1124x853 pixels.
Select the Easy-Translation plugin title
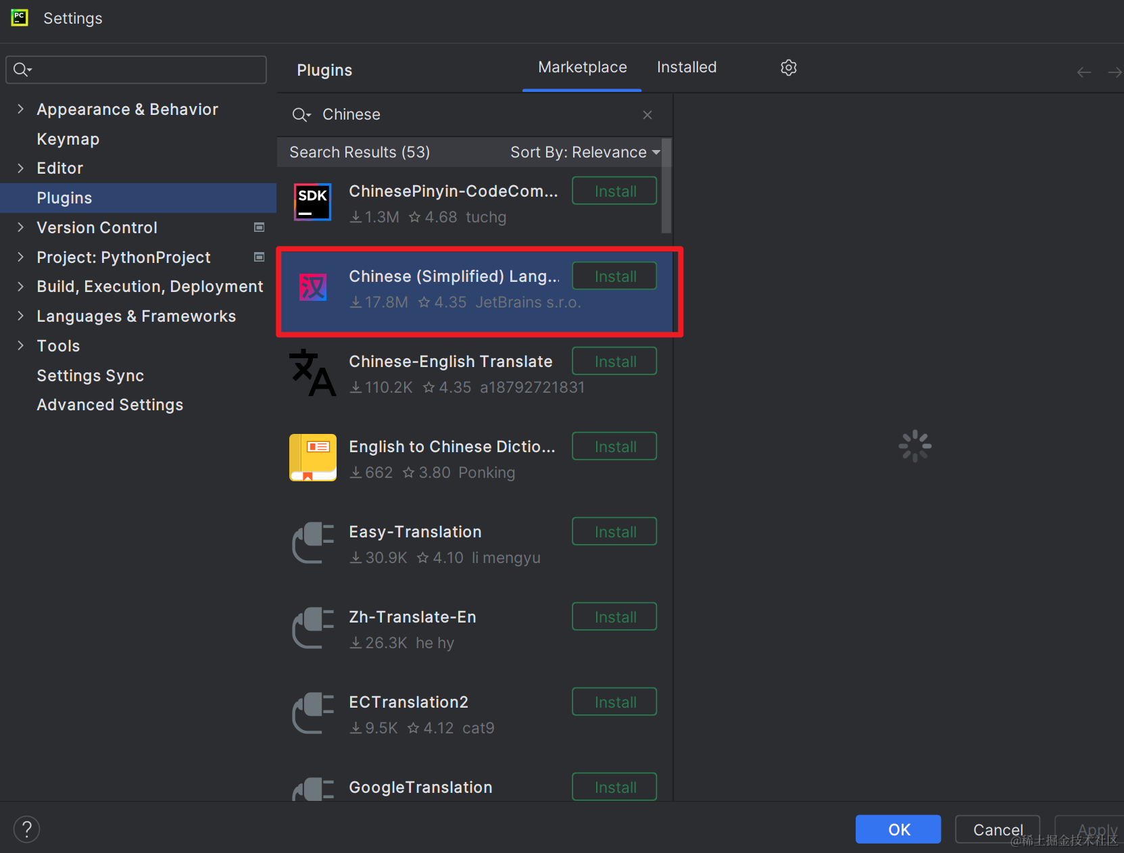click(415, 532)
